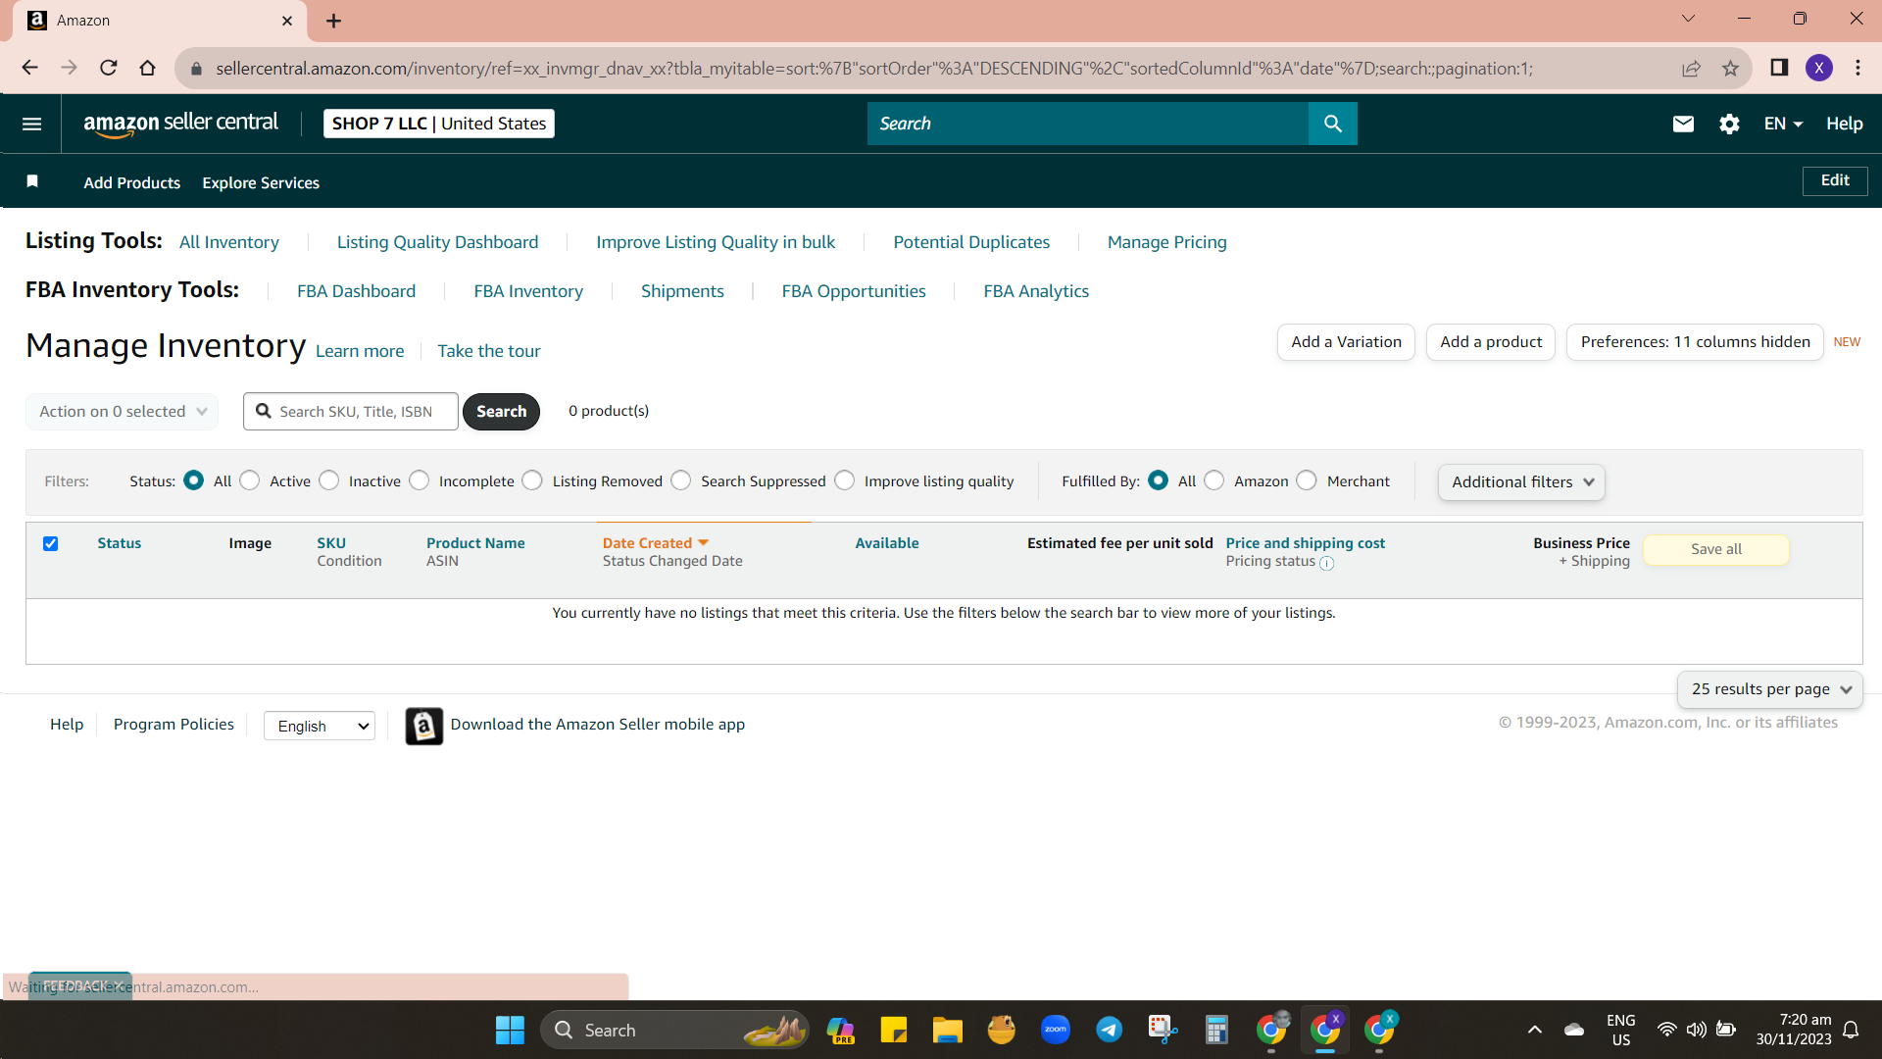Open the Calculator from the taskbar
The image size is (1882, 1059).
(1216, 1030)
